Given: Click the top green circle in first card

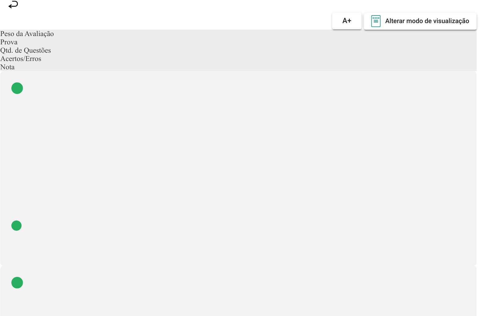Looking at the screenshot, I should coord(17,88).
